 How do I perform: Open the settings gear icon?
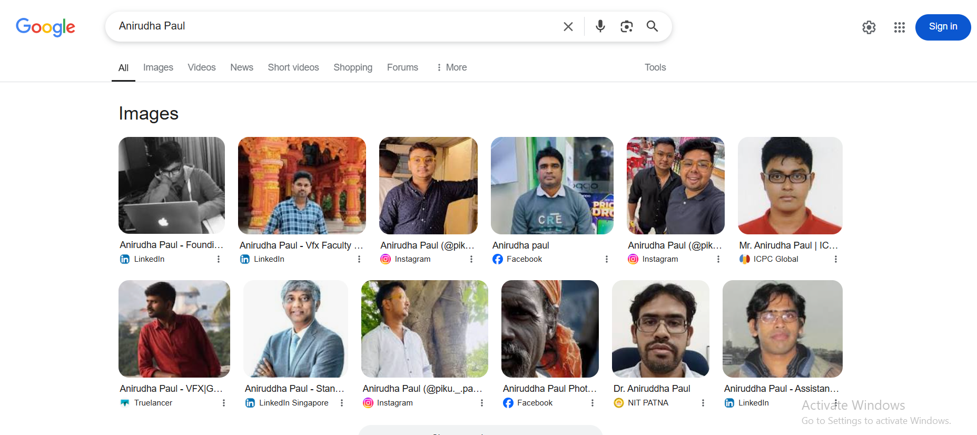pos(869,27)
